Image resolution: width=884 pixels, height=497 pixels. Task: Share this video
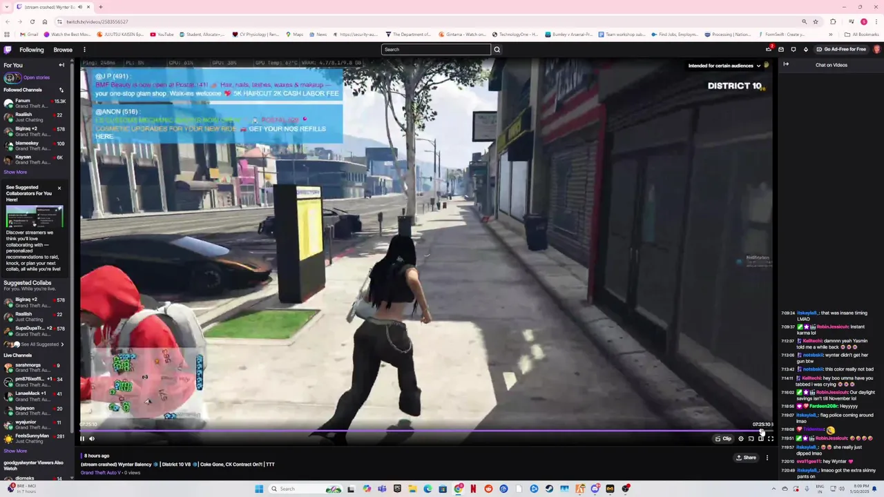[x=746, y=458]
